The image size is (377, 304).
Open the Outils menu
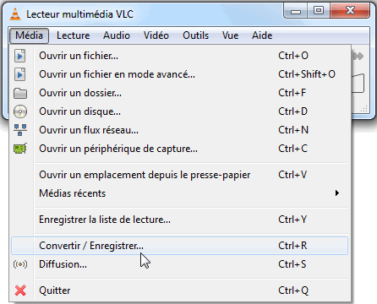(x=196, y=35)
